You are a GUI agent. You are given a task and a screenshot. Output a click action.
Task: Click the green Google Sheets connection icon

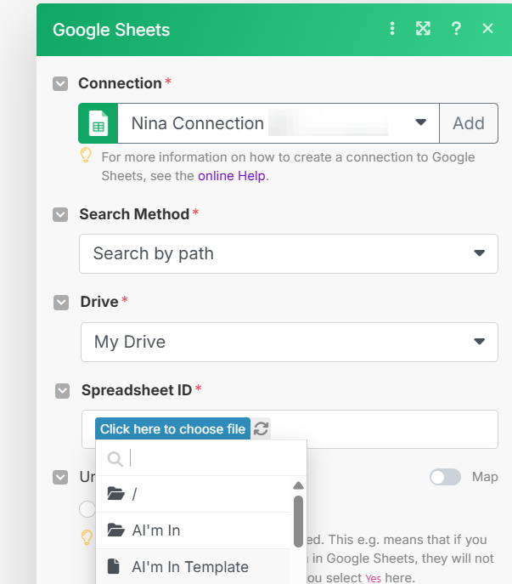98,123
